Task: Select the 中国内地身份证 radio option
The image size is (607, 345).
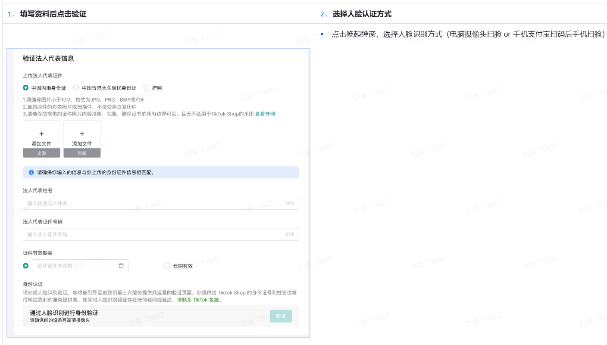Action: pos(26,88)
